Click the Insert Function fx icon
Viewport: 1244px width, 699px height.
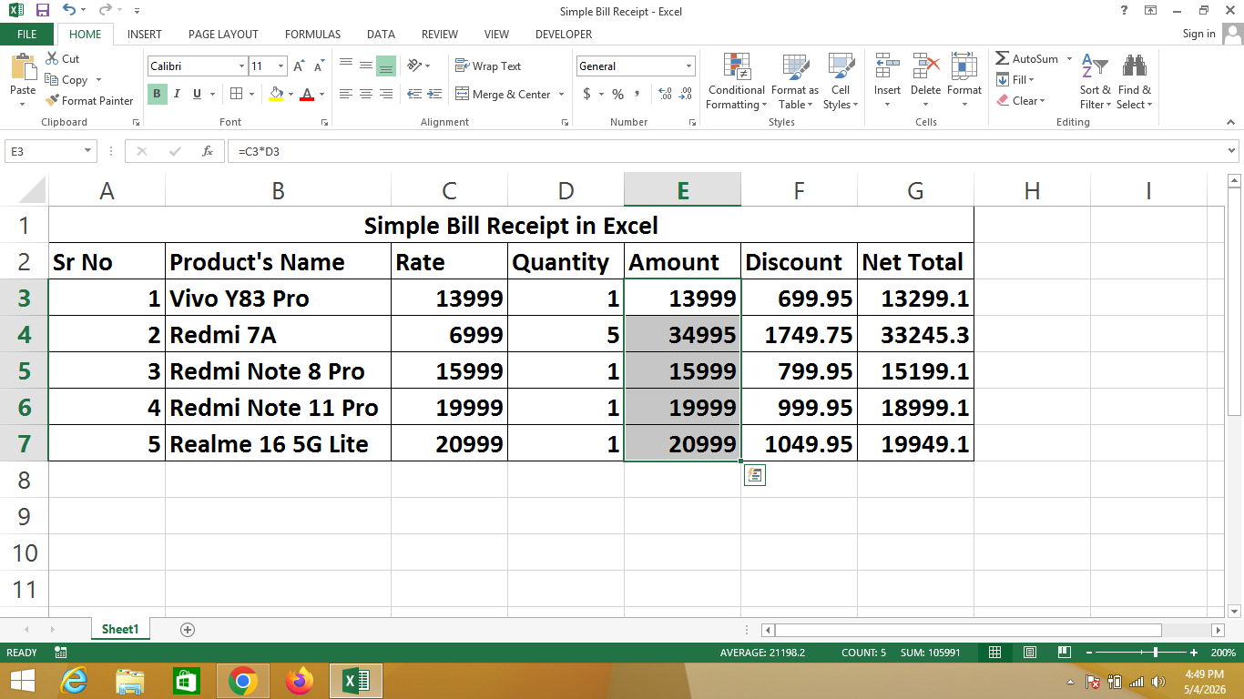click(208, 151)
